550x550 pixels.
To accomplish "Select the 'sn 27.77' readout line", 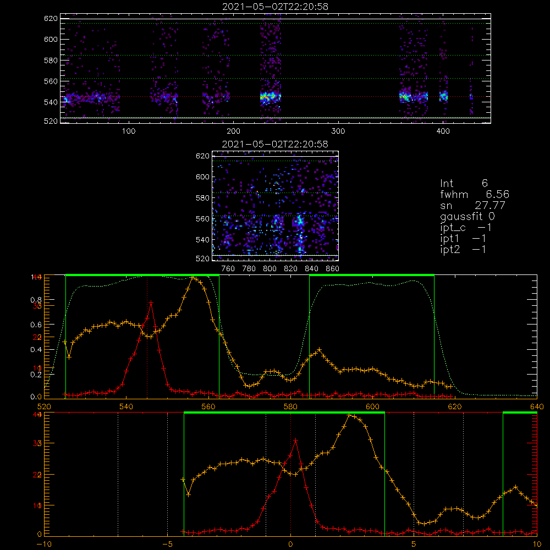I will pos(472,205).
